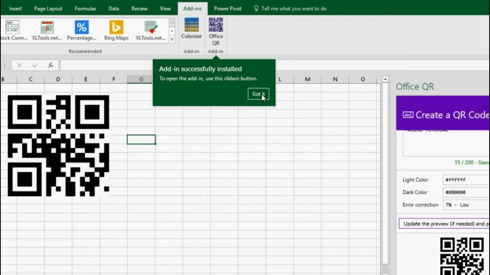Image resolution: width=490 pixels, height=275 pixels.
Task: Open the Bing Maps add-in
Action: pyautogui.click(x=116, y=31)
